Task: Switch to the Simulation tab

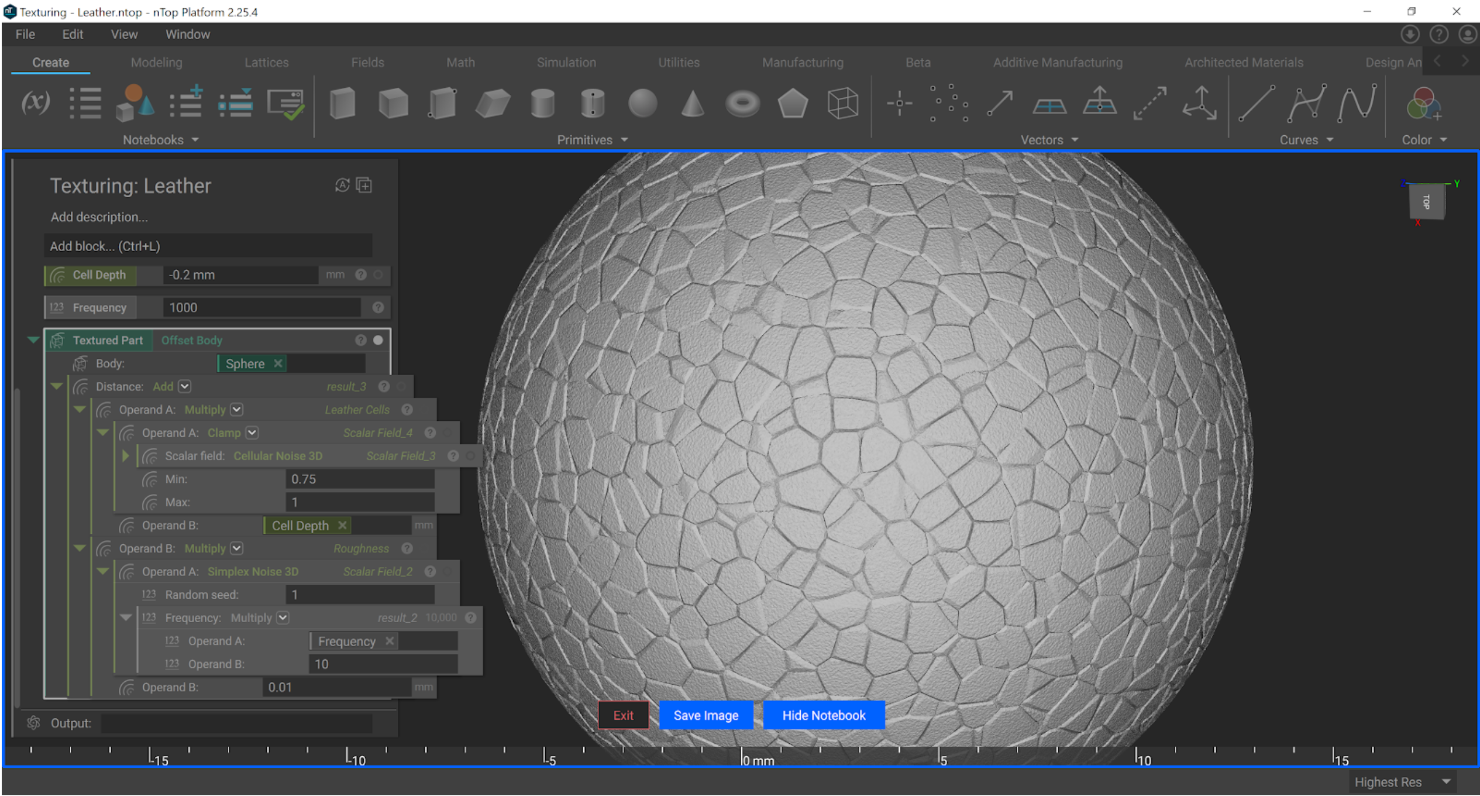Action: [566, 63]
